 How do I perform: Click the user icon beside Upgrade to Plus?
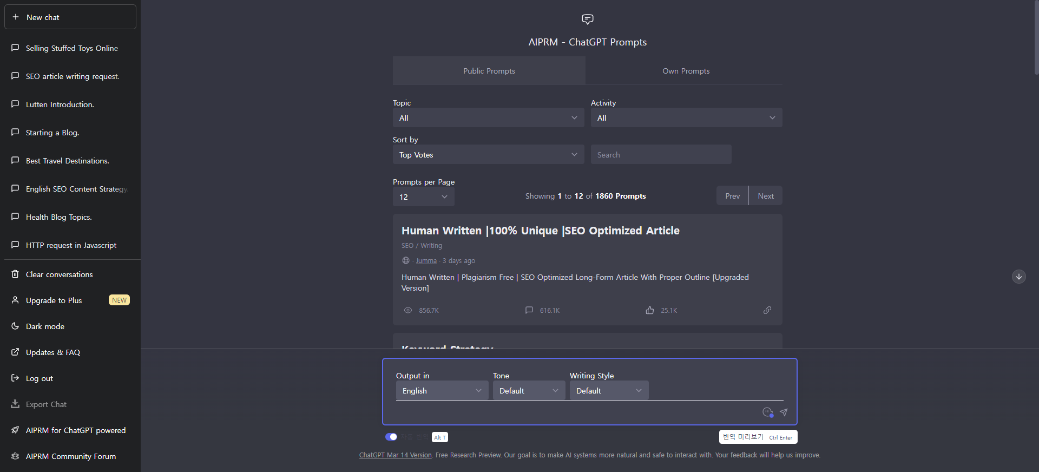click(15, 300)
